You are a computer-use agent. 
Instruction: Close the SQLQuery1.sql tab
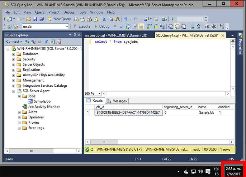tap(223, 36)
